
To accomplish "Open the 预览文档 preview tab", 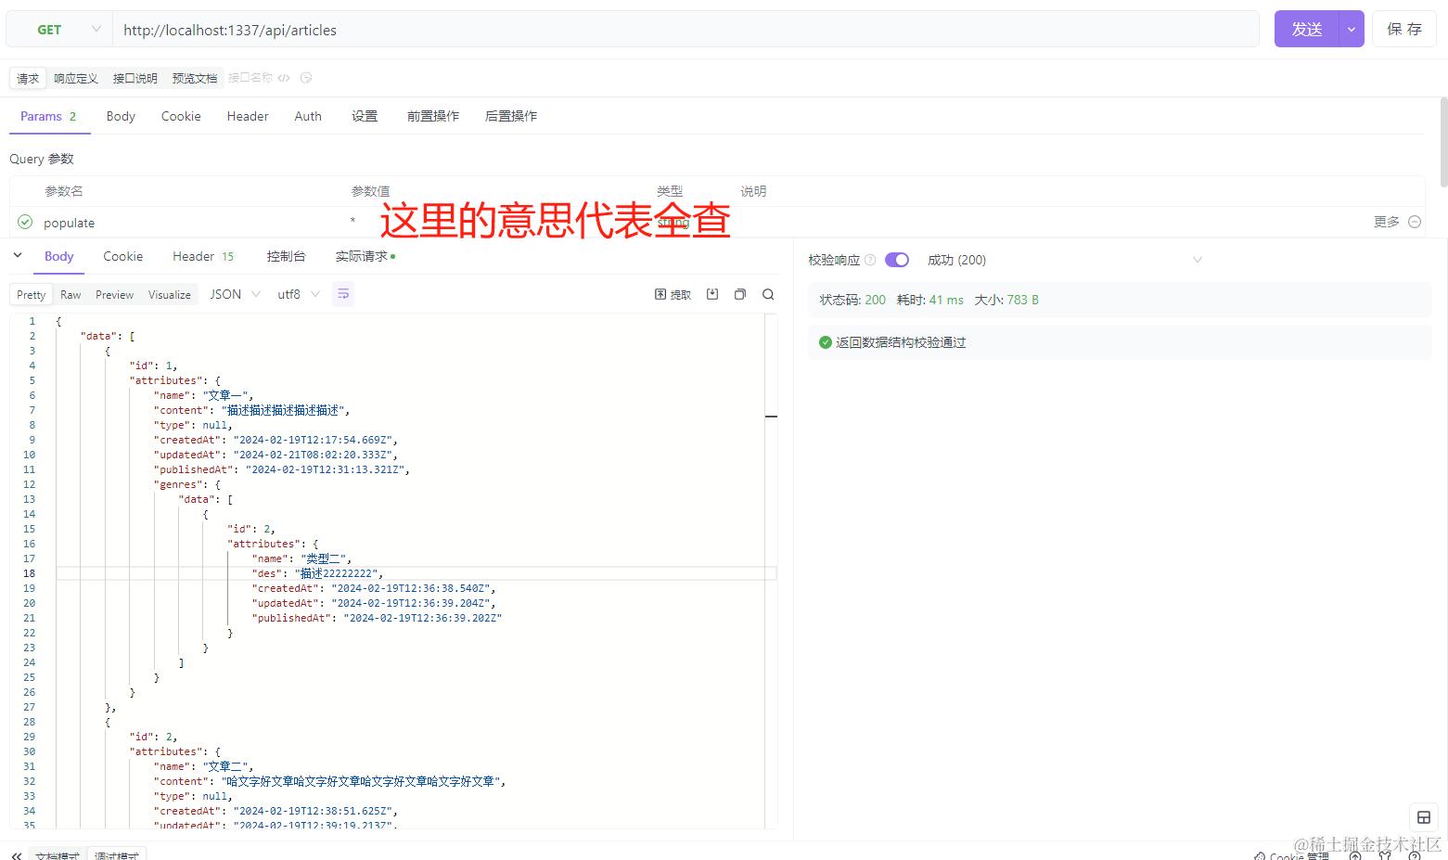I will (x=195, y=79).
